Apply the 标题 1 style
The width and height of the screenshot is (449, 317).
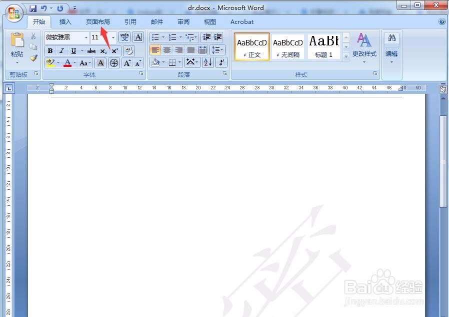[x=324, y=46]
